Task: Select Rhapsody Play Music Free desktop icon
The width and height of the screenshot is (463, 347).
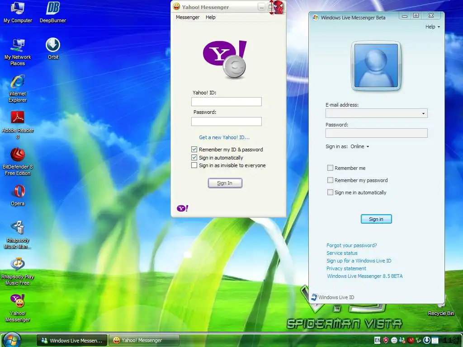Action: click(x=18, y=271)
